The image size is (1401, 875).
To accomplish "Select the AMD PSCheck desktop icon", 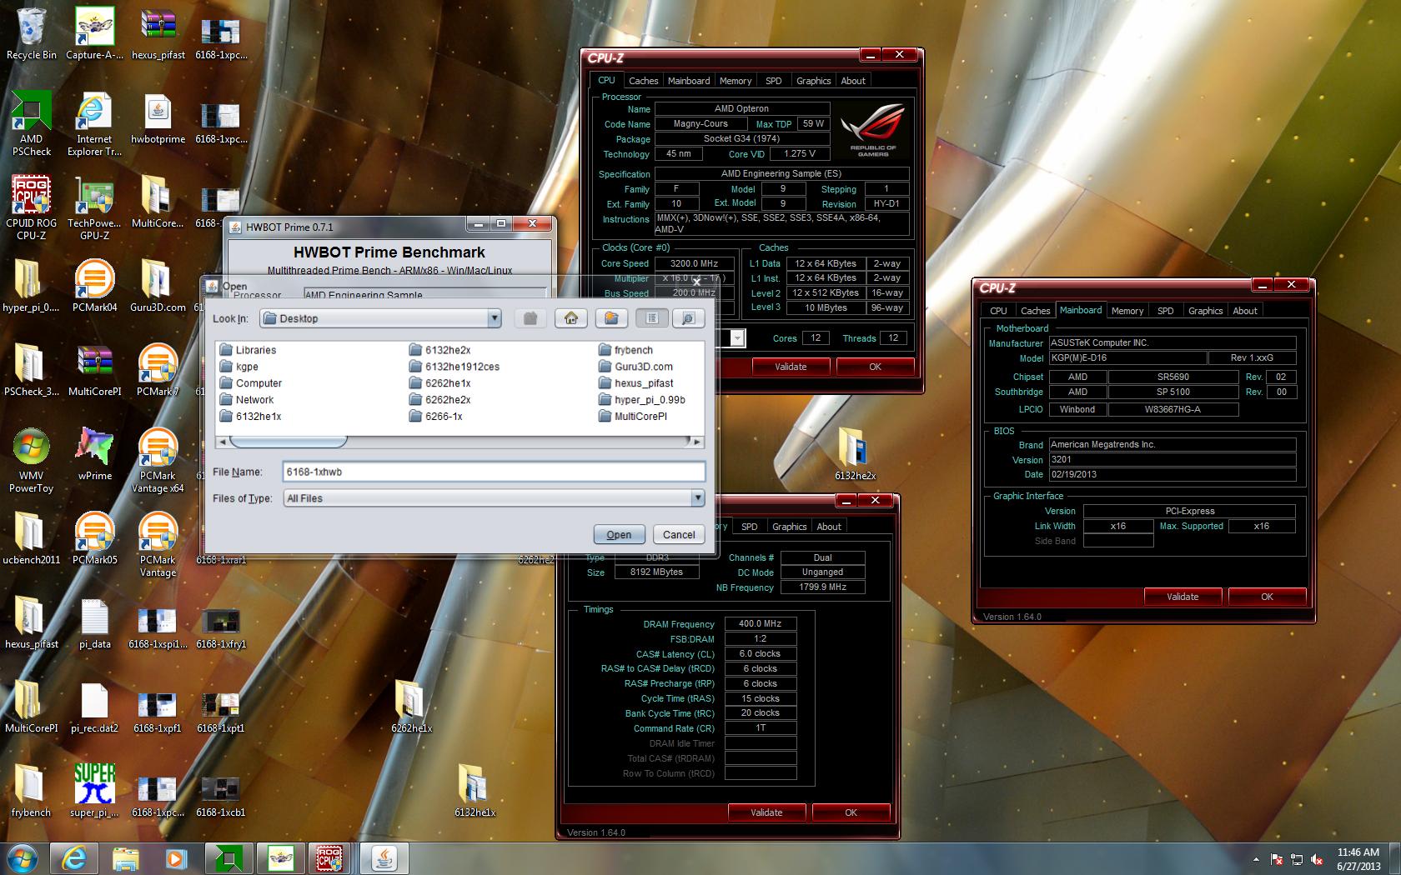I will point(31,123).
